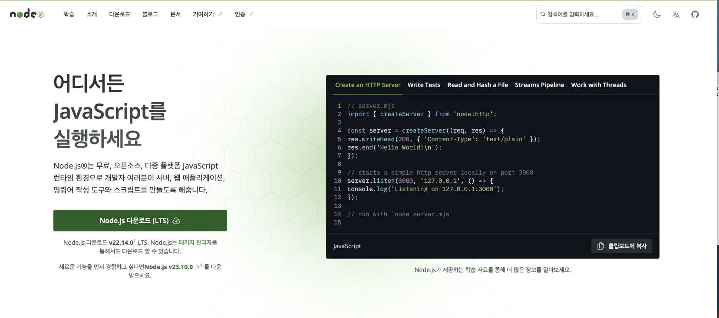Click the res.writeHead code line
Viewport: 719px width, 318px height.
[x=444, y=139]
